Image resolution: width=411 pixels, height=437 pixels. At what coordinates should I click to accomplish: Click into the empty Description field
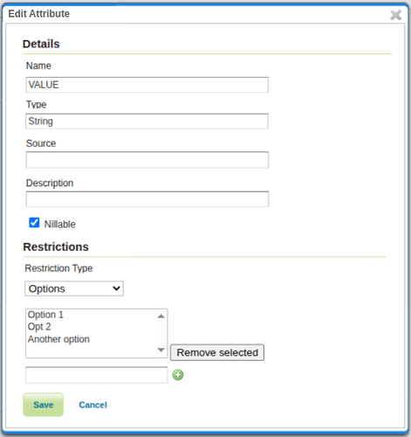[147, 199]
